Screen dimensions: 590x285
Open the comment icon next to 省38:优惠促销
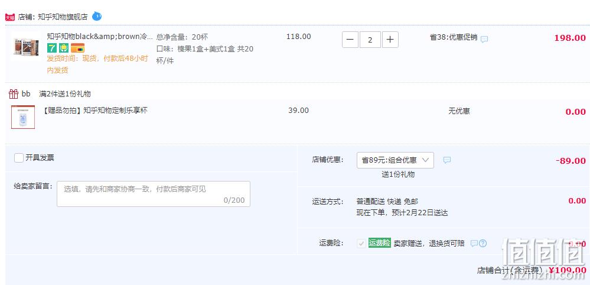coord(485,39)
